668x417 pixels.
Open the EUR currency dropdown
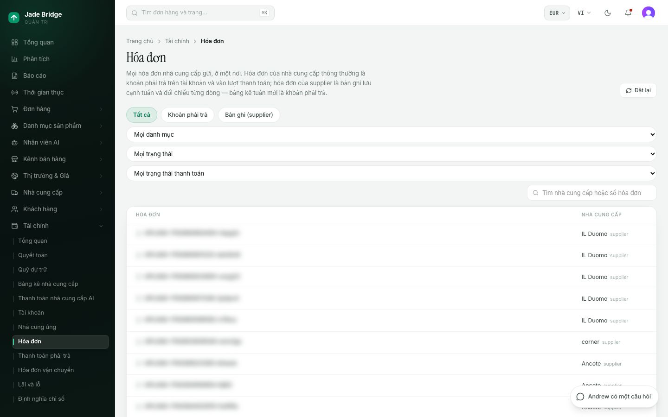tap(557, 13)
